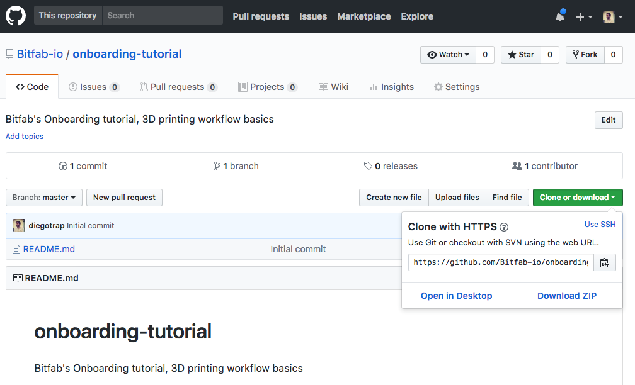Open the Settings tab
The height and width of the screenshot is (385, 635).
(x=456, y=87)
